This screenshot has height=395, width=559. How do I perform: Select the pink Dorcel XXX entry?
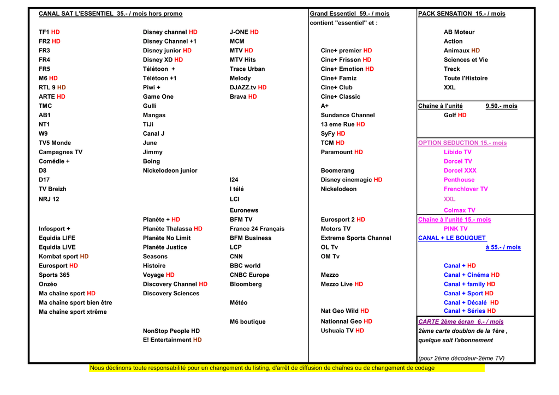(x=460, y=171)
